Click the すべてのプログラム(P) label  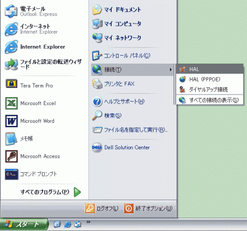[44, 192]
